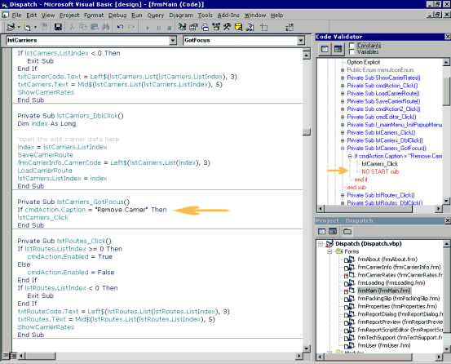Screen dimensions: 451x364
Task: Click the red NO START sub entry
Action: pos(380,171)
